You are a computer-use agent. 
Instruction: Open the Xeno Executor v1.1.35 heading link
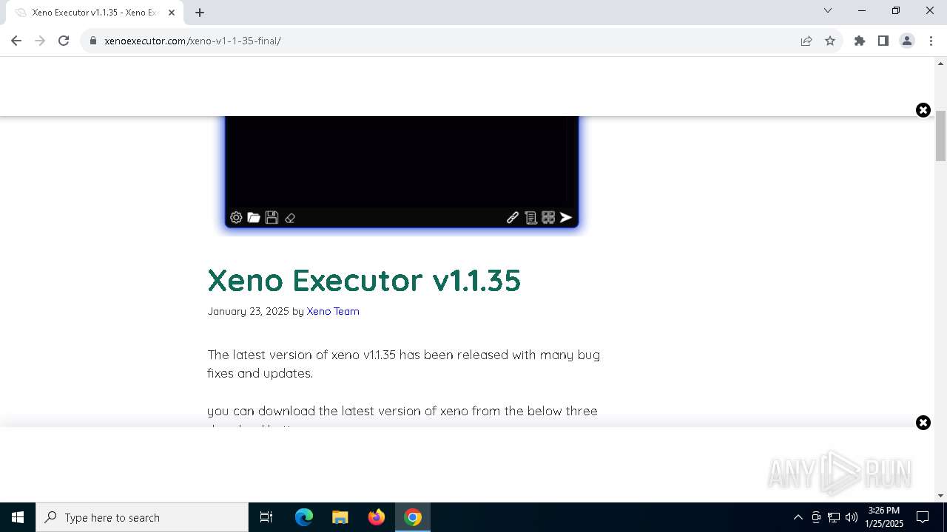click(x=364, y=280)
